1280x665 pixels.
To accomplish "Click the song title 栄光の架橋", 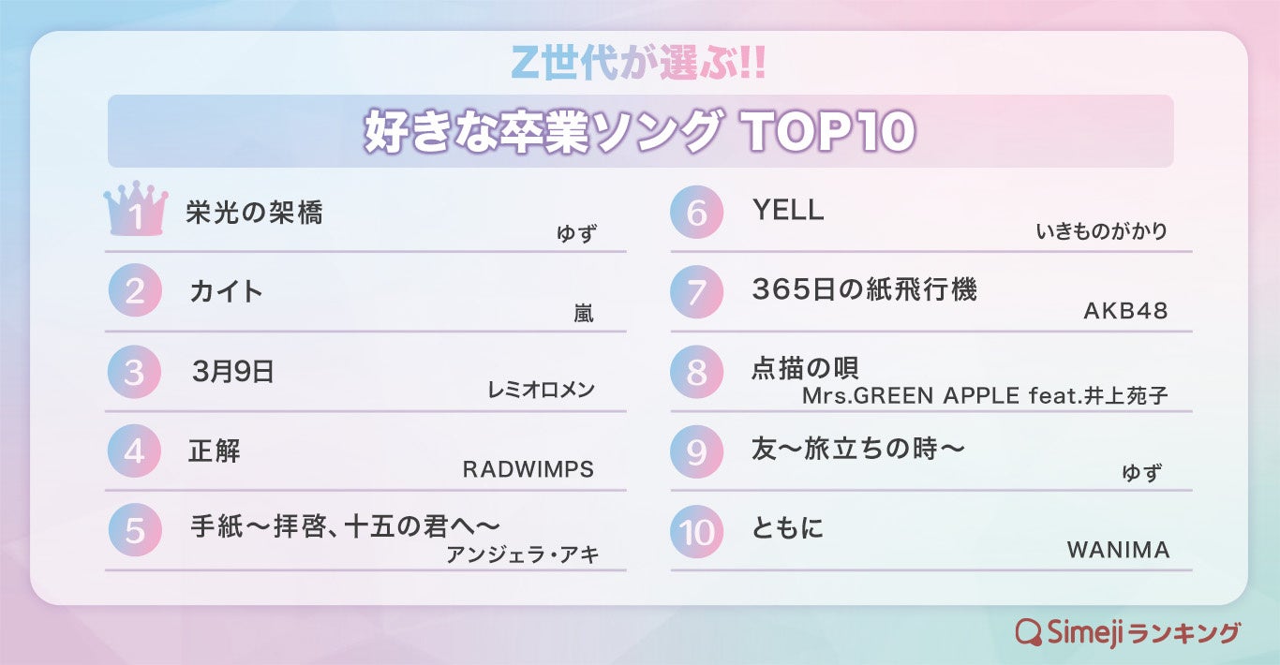I will click(254, 214).
